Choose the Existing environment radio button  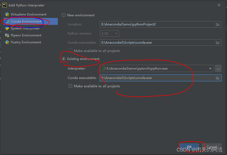click(63, 59)
